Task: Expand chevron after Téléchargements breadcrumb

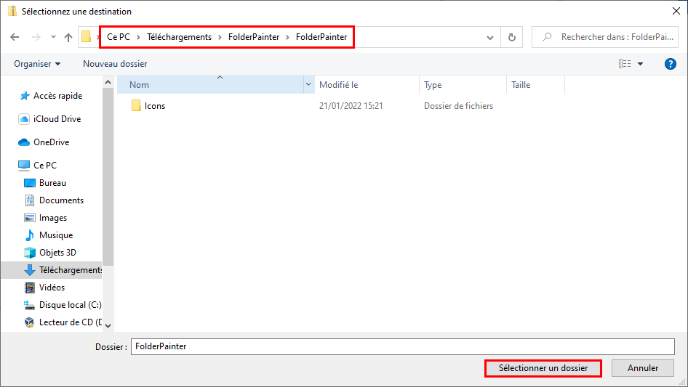Action: point(220,37)
